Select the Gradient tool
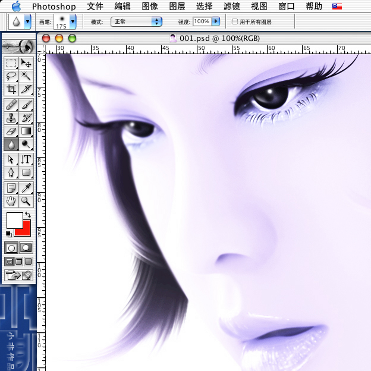The image size is (371, 371). coord(26,131)
